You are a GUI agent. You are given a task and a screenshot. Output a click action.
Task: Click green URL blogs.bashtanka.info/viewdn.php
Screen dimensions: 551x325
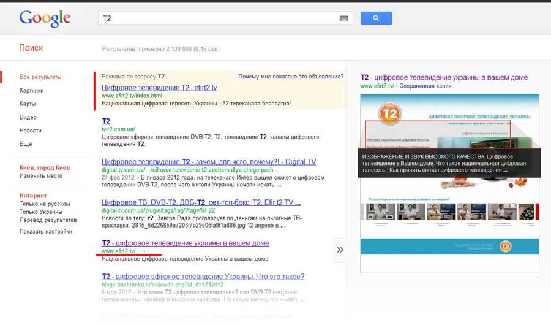point(162,285)
